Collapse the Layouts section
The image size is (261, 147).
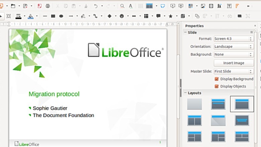[x=185, y=93]
